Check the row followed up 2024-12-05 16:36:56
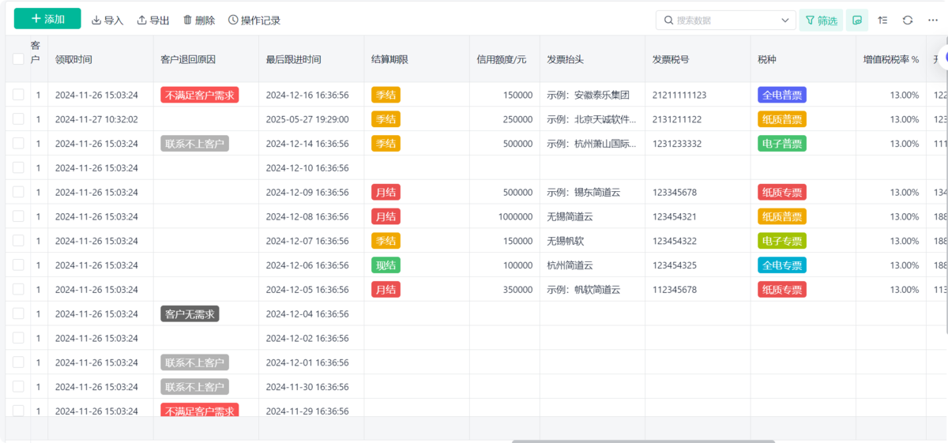Viewport: 948px width, 443px height. click(x=18, y=290)
